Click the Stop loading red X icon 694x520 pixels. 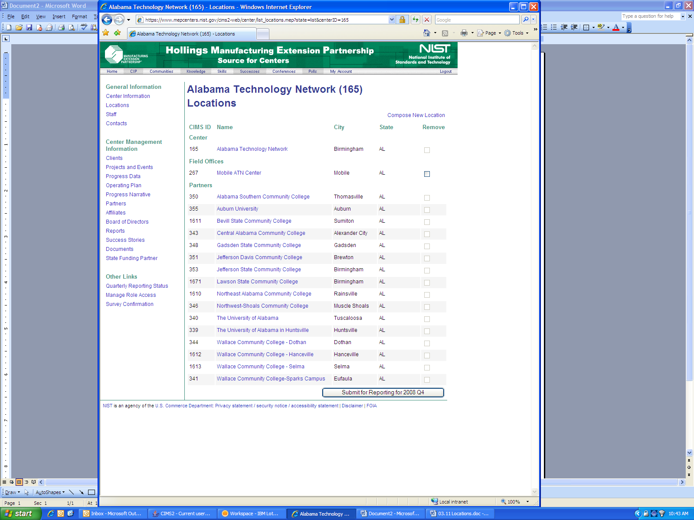click(x=427, y=19)
